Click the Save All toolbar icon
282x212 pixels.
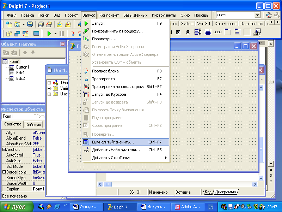click(41, 24)
